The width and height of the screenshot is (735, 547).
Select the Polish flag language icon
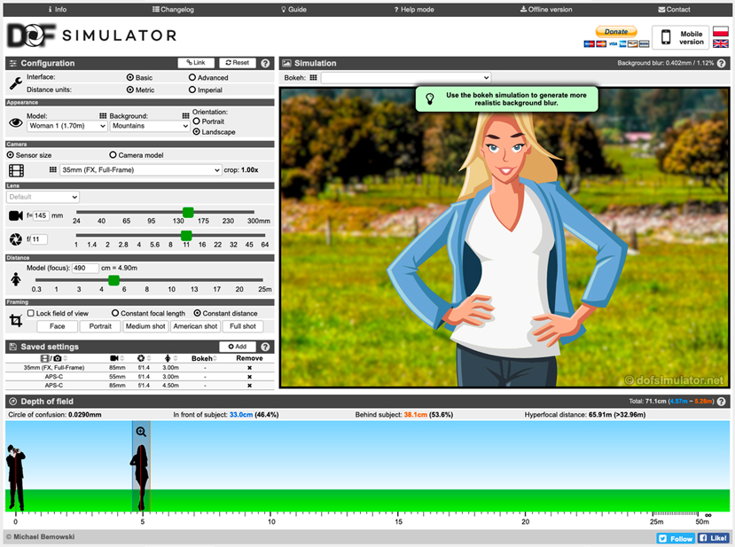click(721, 29)
